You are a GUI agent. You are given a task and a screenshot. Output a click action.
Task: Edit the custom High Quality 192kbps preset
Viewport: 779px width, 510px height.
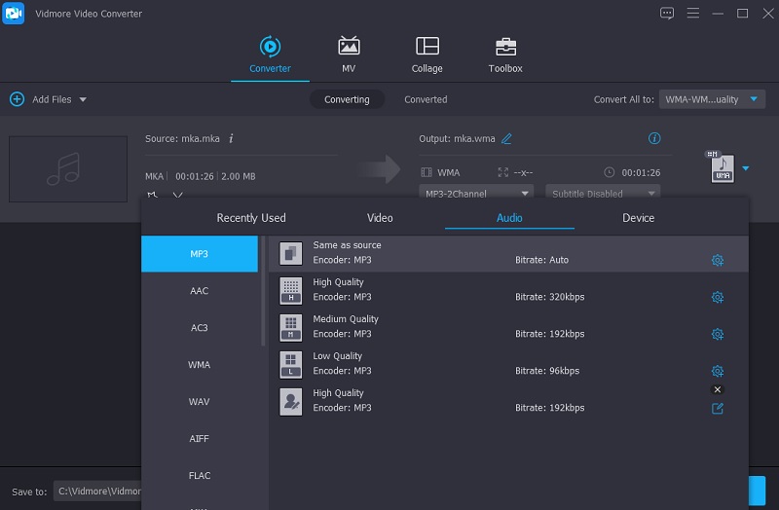(717, 408)
